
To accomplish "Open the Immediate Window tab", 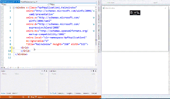I will tap(86, 93).
